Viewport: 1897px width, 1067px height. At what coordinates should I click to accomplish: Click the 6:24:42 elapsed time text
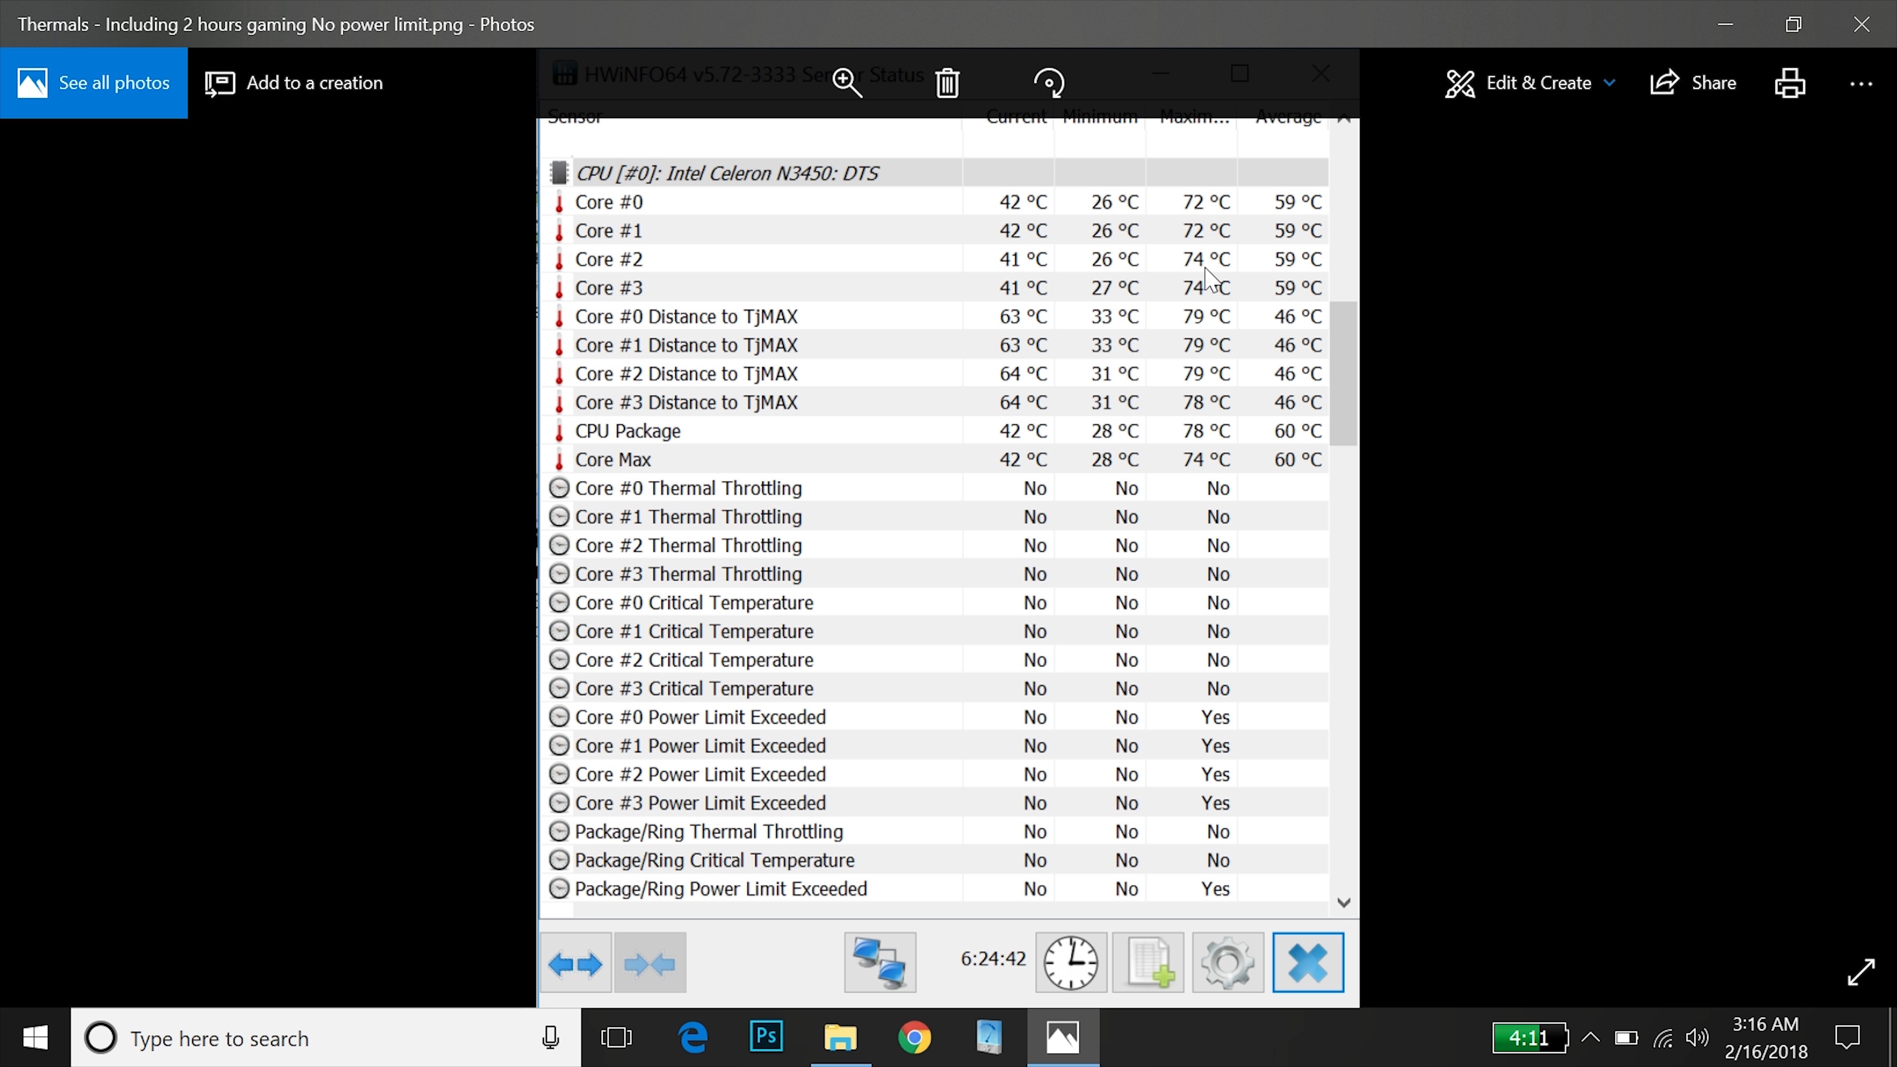coord(992,958)
